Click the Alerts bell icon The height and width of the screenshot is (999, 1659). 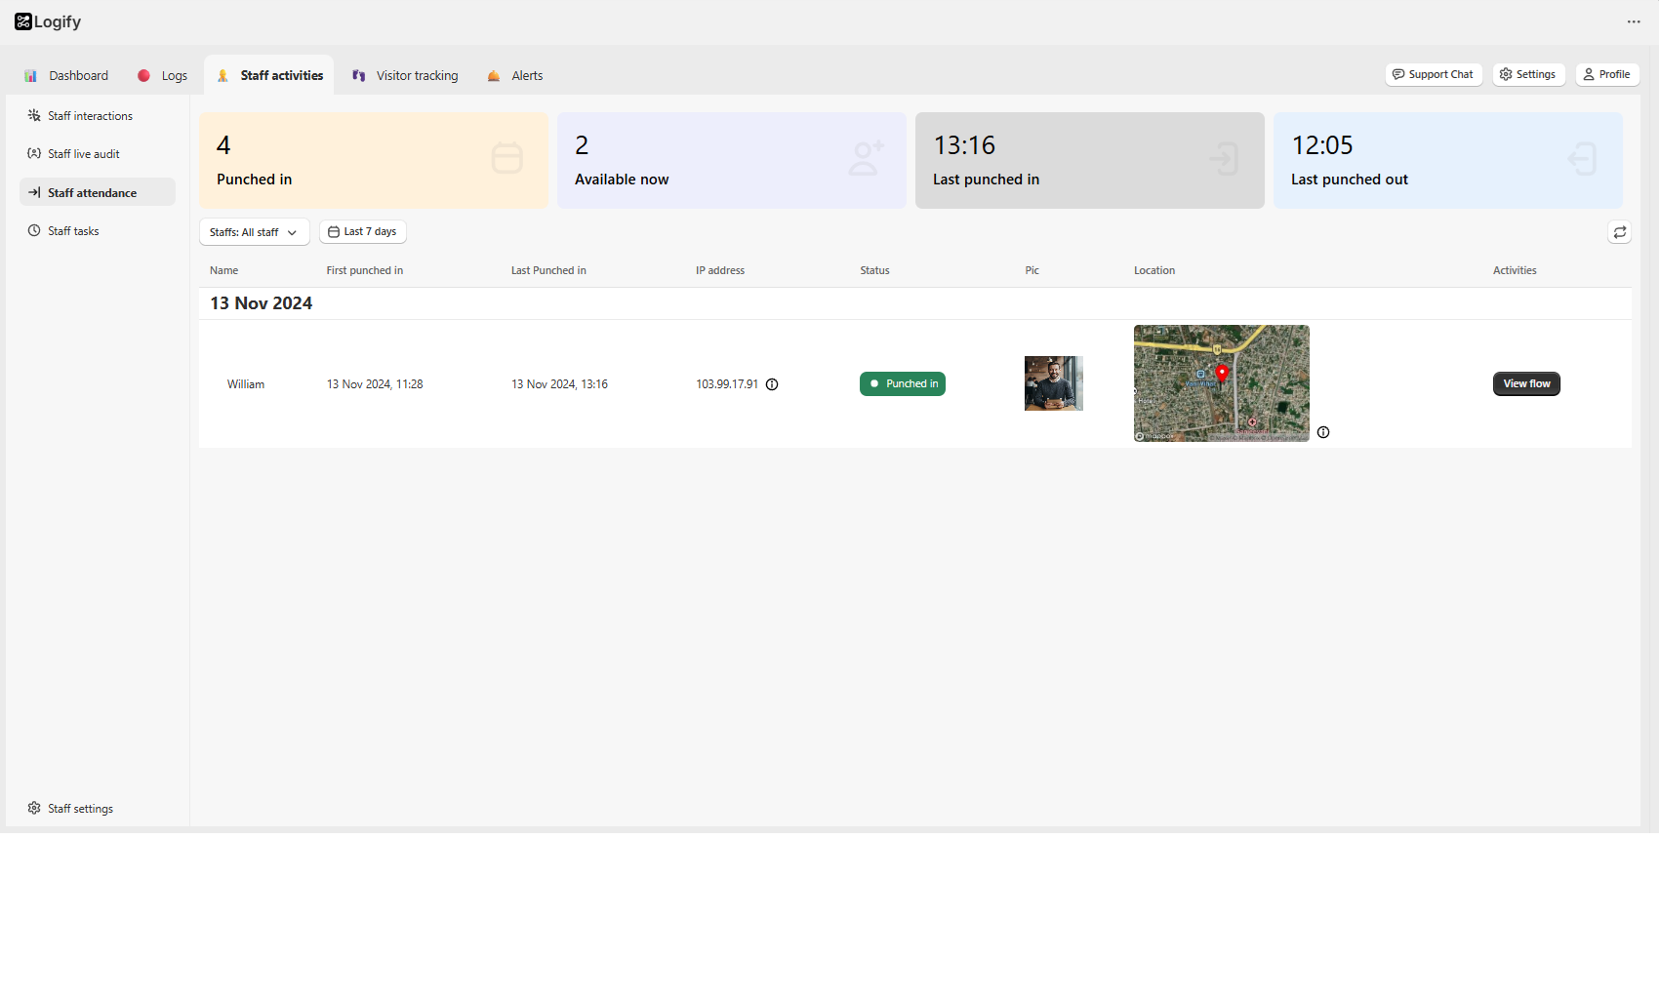pos(494,75)
